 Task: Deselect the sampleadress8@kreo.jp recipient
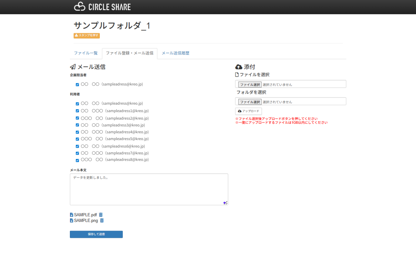click(x=77, y=160)
